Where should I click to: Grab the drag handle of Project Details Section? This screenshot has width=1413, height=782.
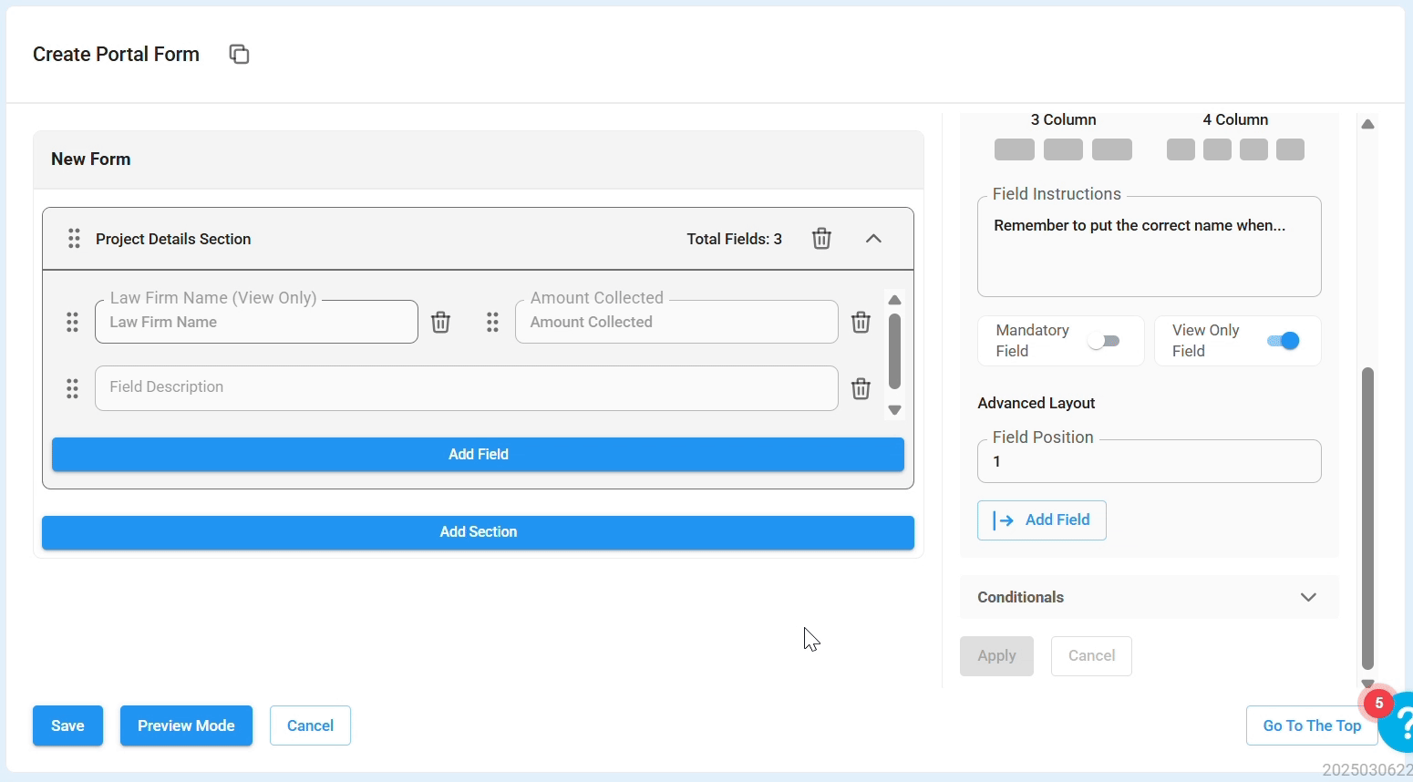[74, 239]
